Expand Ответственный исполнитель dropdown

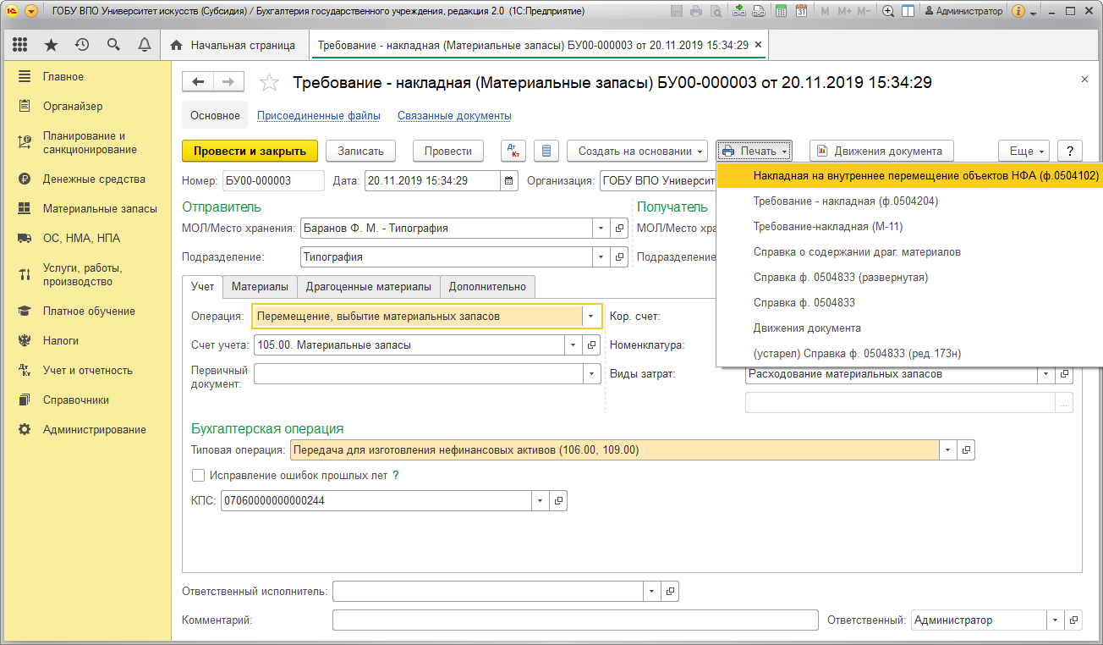point(650,591)
